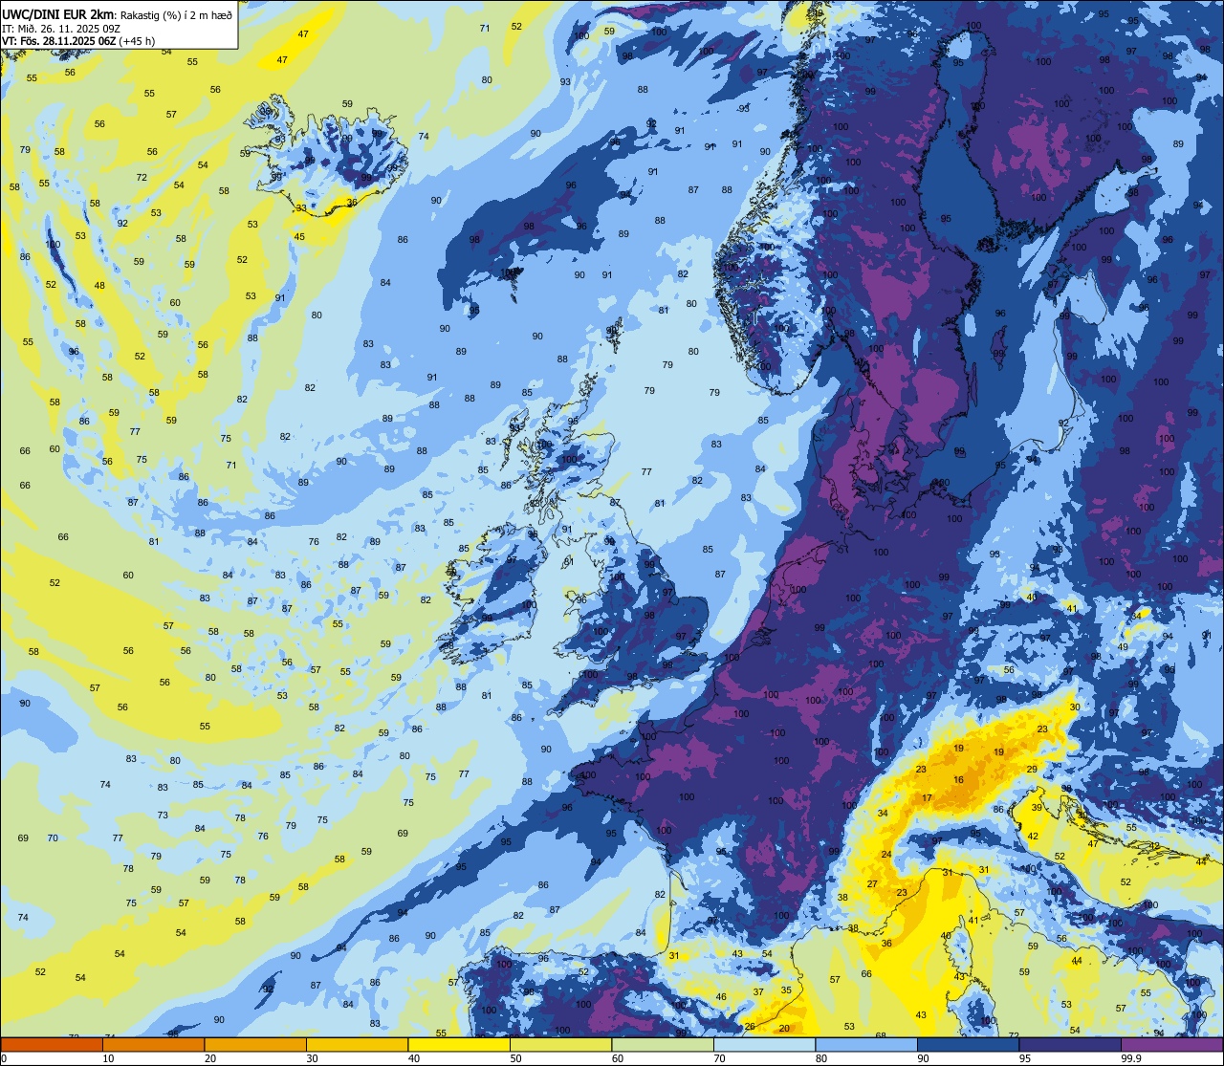This screenshot has width=1224, height=1066.
Task: Click the 80–90 % light blue legend swatch
Action: point(866,1045)
